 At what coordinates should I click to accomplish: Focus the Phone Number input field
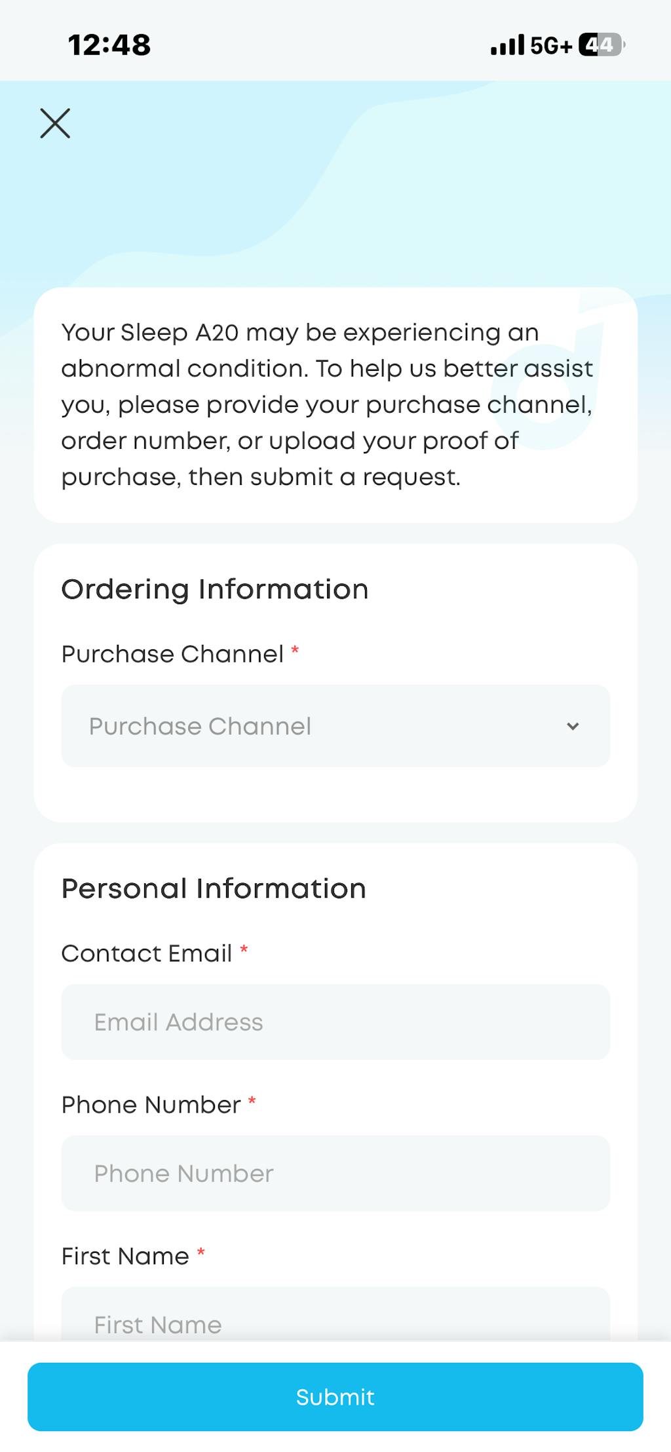[335, 1174]
